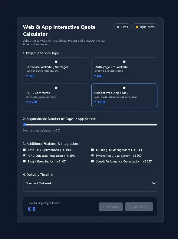The width and height of the screenshot is (178, 239).
Task: Select the Multi-page Pro Website radio button
Action: pos(124,62)
